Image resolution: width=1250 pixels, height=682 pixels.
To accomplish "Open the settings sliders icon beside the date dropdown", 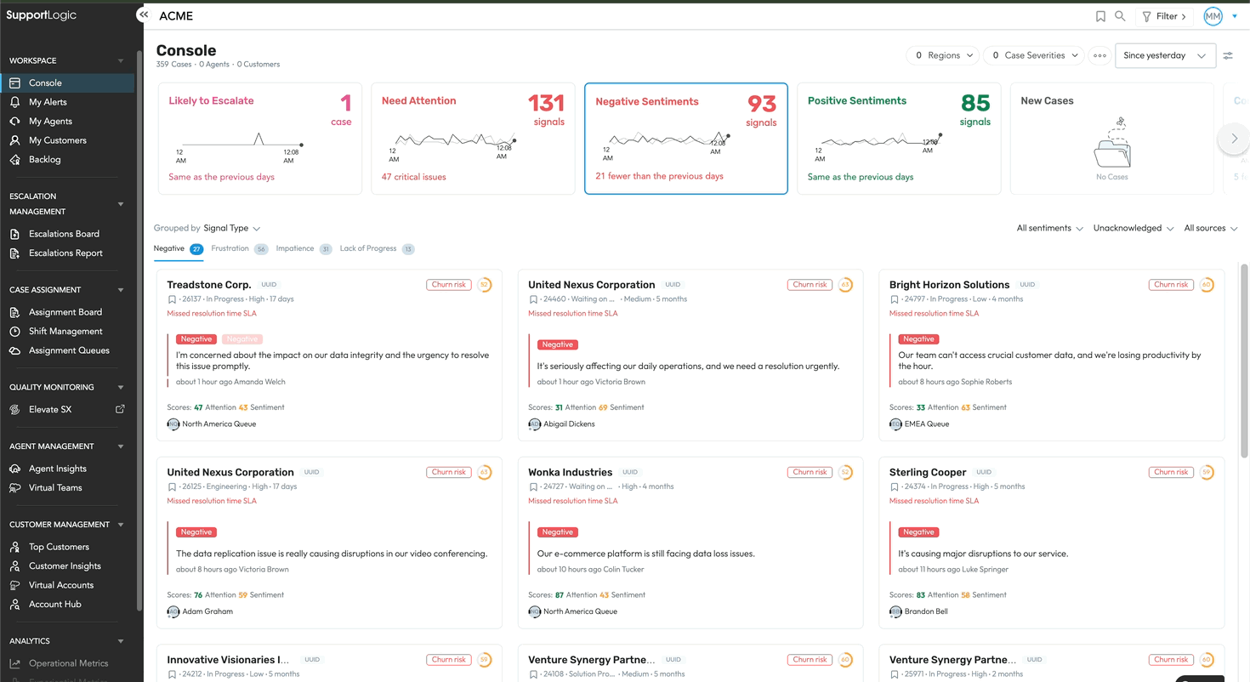I will (1228, 56).
